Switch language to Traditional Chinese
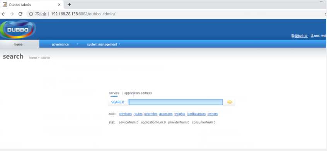 tap(300, 36)
